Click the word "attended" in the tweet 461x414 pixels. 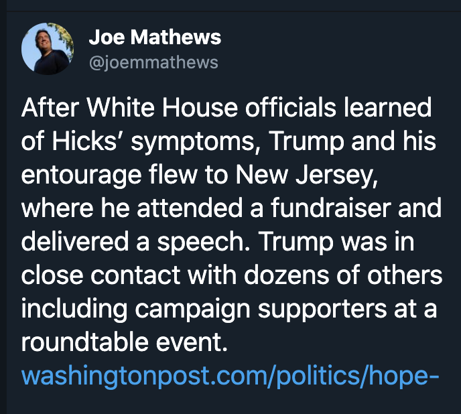(x=190, y=208)
